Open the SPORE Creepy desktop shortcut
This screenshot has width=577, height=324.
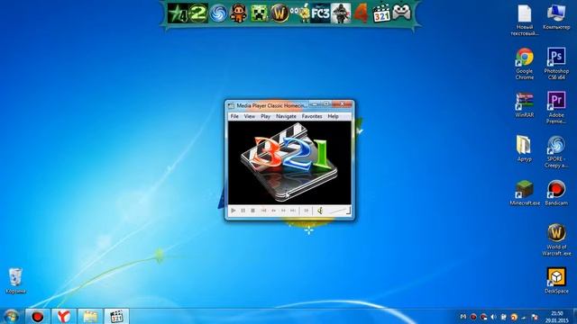[556, 151]
